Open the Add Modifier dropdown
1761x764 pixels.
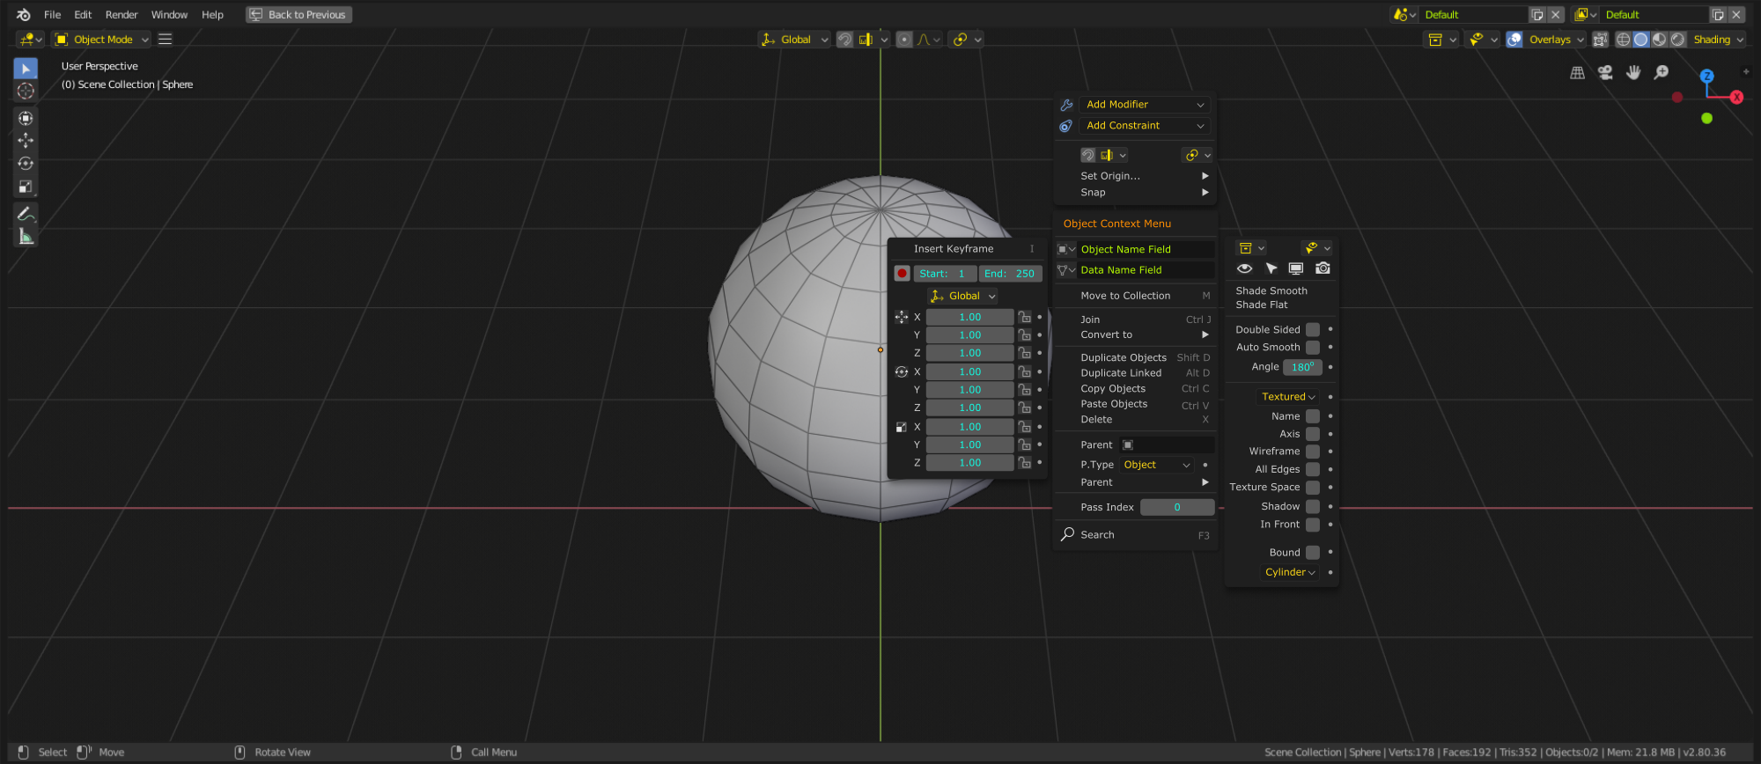pyautogui.click(x=1144, y=105)
